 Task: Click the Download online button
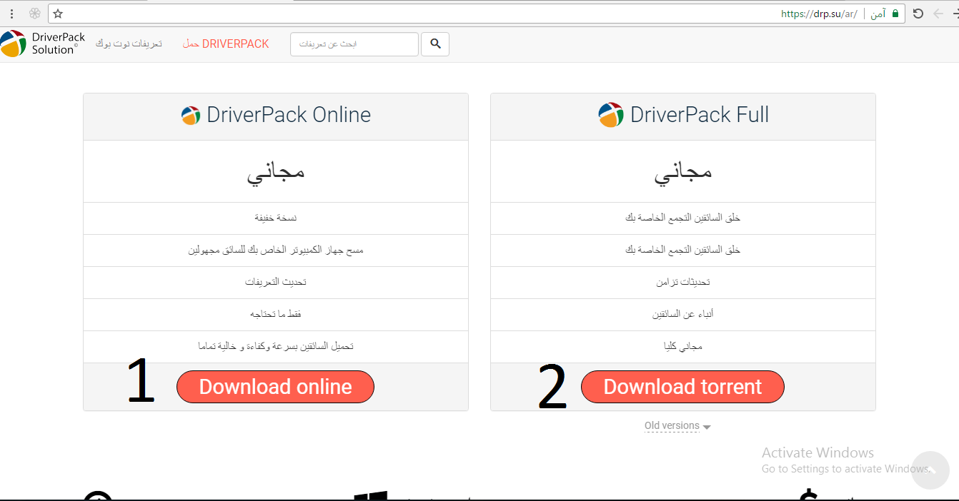275,387
